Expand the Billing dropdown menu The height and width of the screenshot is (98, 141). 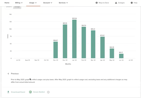pyautogui.click(x=19, y=3)
